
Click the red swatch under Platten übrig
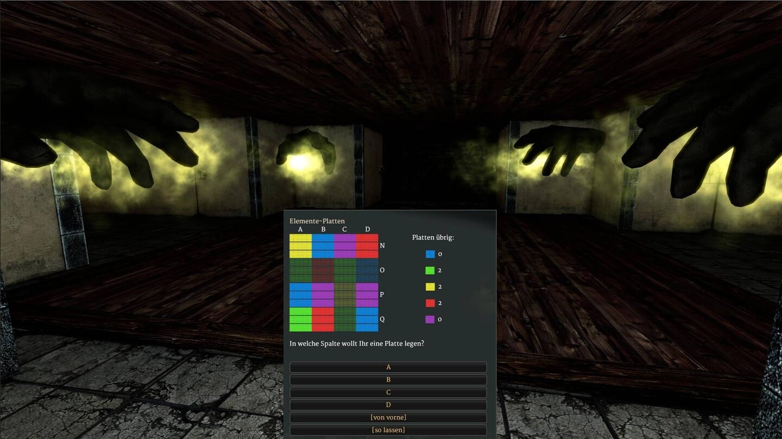pyautogui.click(x=430, y=303)
